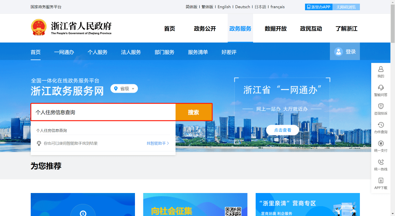This screenshot has height=216, width=395.
Task: Click the location pin in 省级 selector
Action: click(x=116, y=88)
